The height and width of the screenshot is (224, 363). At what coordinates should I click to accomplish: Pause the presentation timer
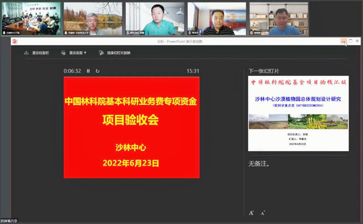[x=88, y=71]
